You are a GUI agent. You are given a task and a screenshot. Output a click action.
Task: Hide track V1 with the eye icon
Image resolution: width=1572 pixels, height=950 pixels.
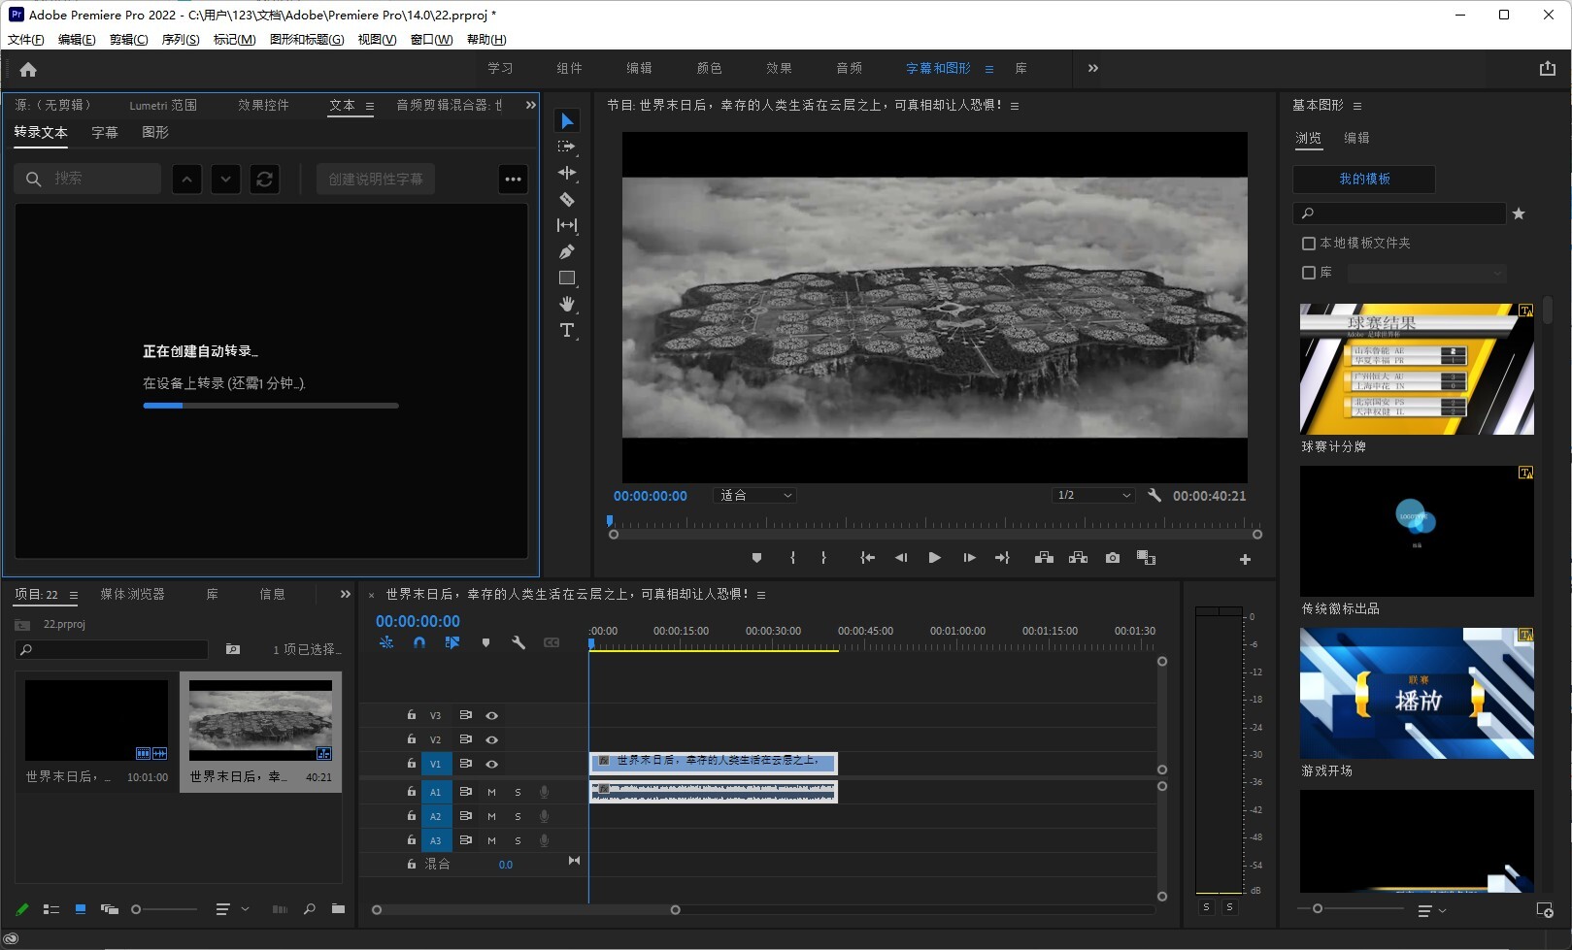pos(492,764)
